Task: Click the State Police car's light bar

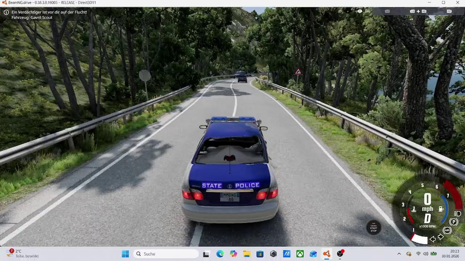Action: coord(233,119)
